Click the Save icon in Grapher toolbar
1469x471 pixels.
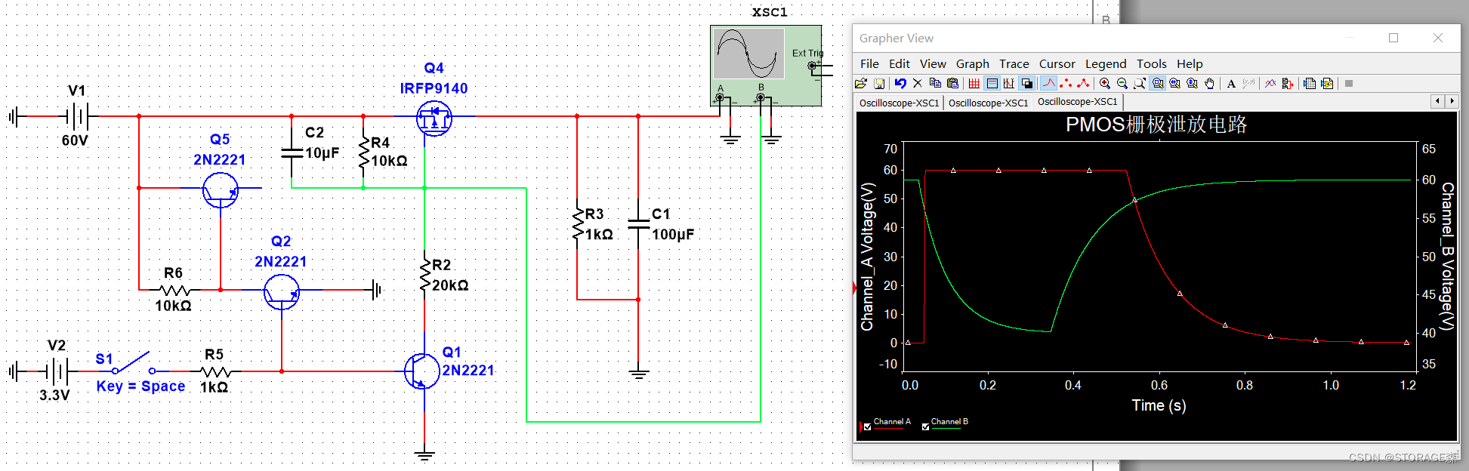coord(879,84)
